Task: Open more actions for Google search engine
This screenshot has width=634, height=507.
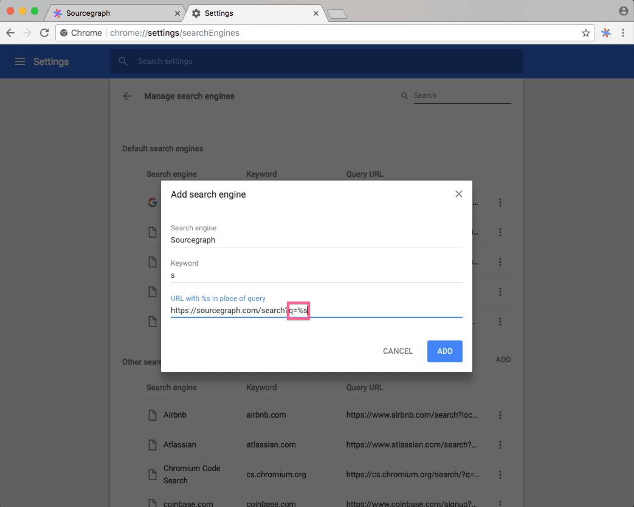Action: click(500, 202)
